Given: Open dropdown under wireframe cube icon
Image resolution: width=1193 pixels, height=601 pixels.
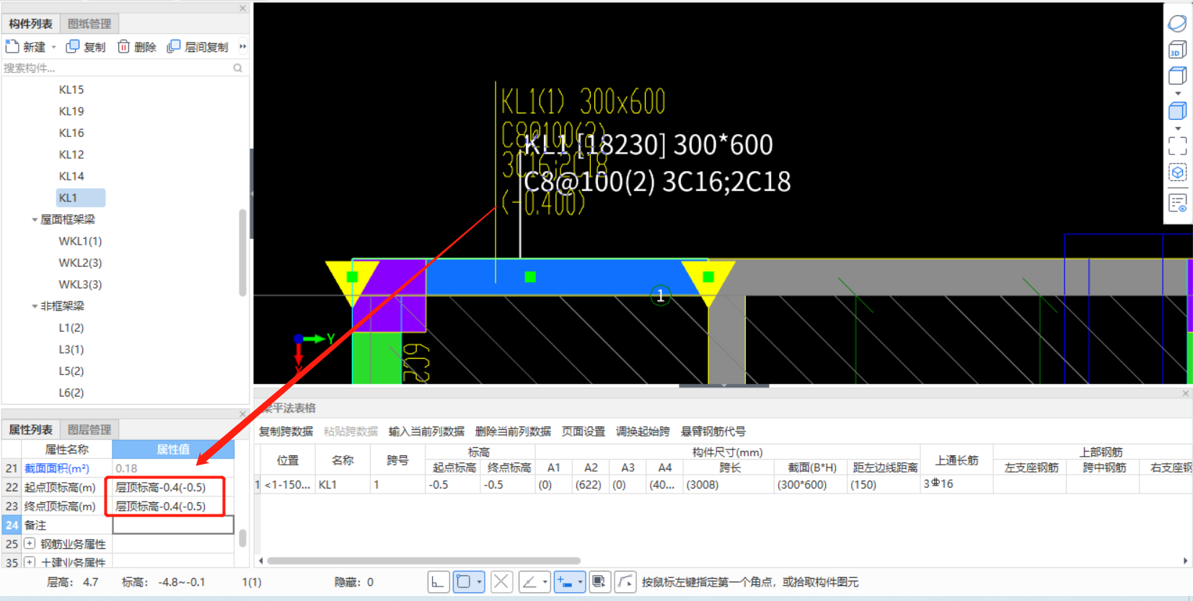Looking at the screenshot, I should pos(1178,93).
